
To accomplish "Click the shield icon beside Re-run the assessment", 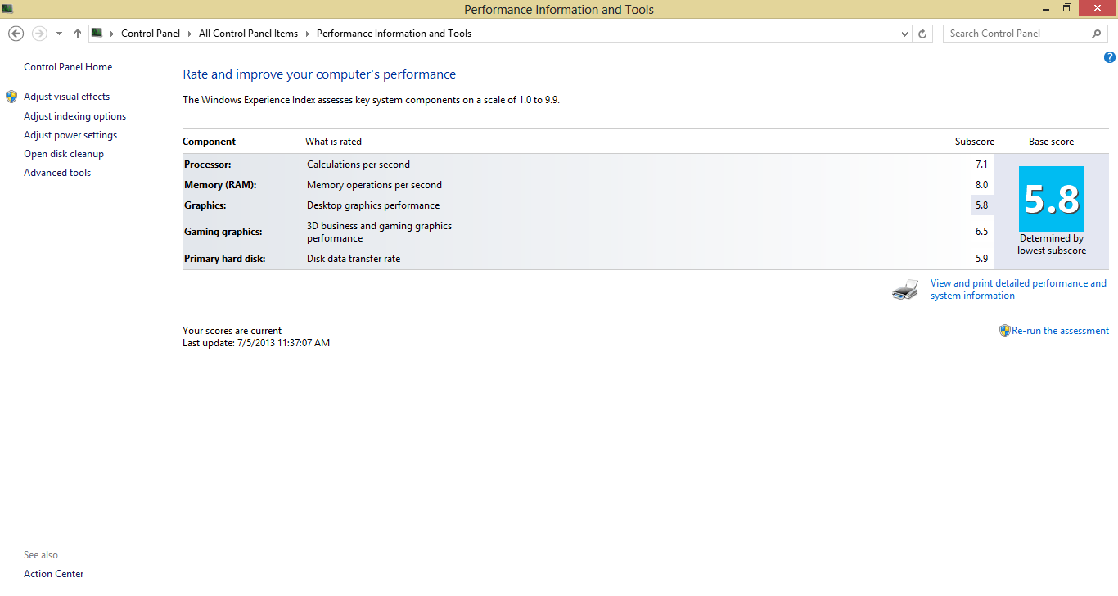I will (1005, 331).
